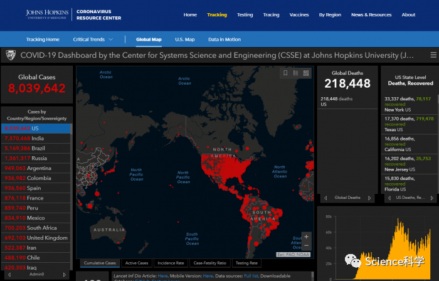Select Colombia row in cases list

[36, 178]
